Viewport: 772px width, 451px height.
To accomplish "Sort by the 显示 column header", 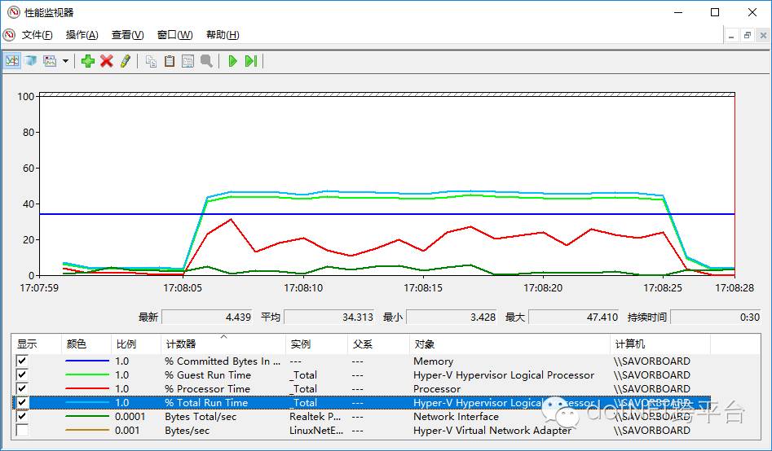I will click(37, 344).
